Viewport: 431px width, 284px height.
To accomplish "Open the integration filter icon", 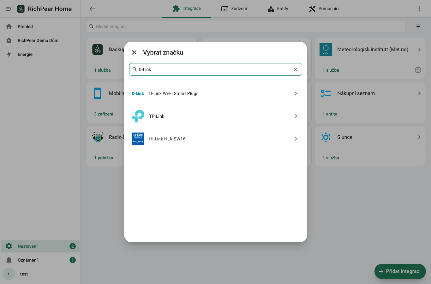I will (418, 27).
